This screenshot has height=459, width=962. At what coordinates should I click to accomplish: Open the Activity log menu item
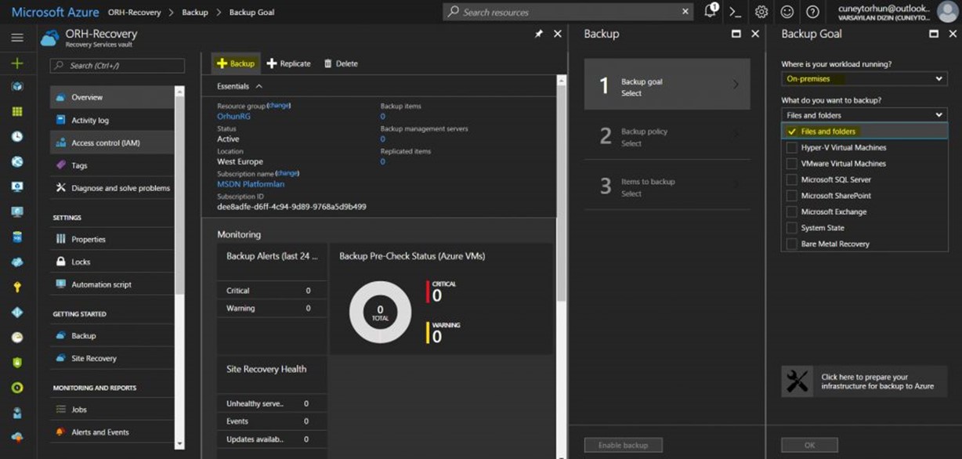pos(112,120)
